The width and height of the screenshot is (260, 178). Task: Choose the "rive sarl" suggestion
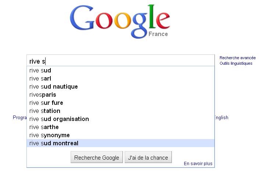click(x=121, y=78)
